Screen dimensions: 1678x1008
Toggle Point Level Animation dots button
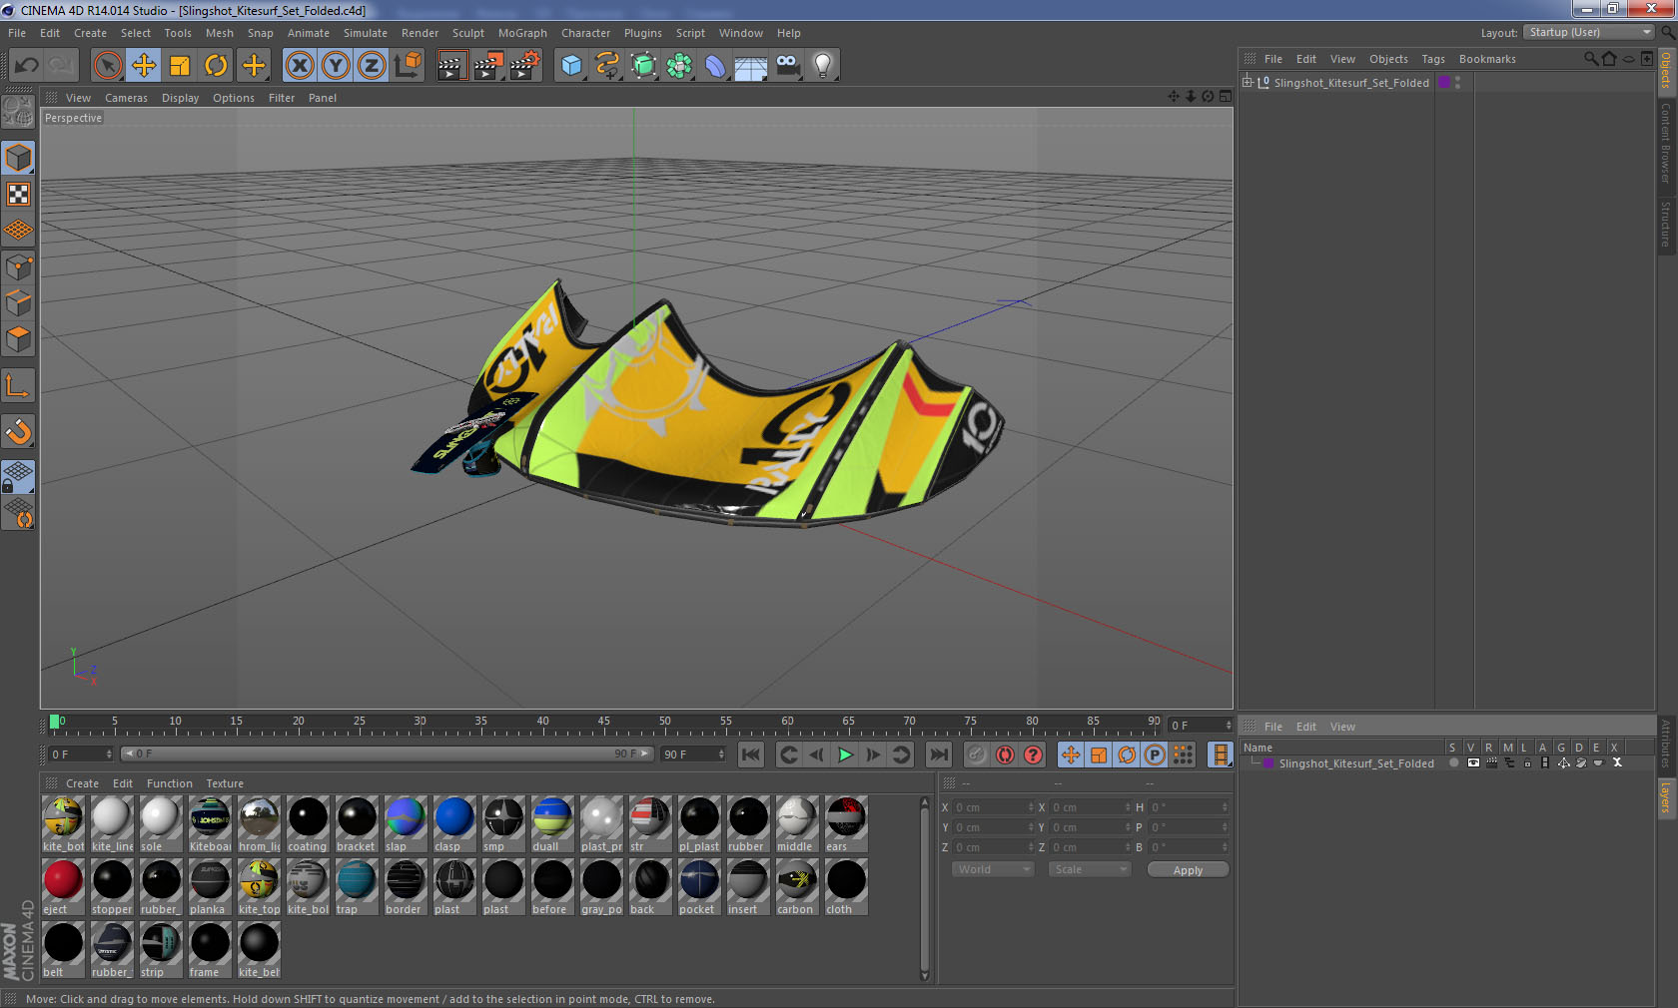tap(1183, 755)
